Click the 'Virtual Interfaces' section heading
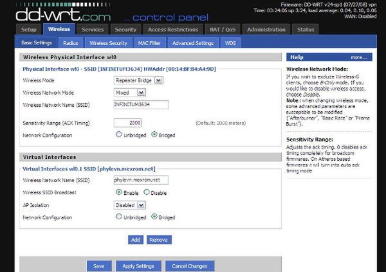 click(x=50, y=157)
